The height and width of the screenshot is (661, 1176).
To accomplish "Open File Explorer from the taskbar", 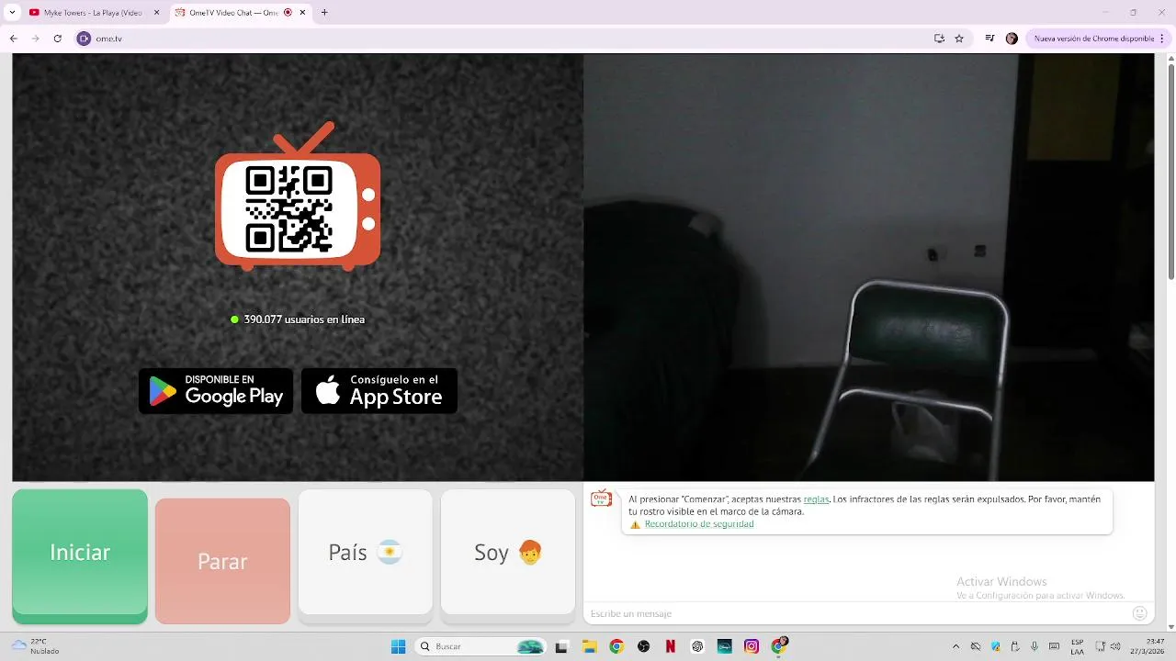I will [x=589, y=646].
